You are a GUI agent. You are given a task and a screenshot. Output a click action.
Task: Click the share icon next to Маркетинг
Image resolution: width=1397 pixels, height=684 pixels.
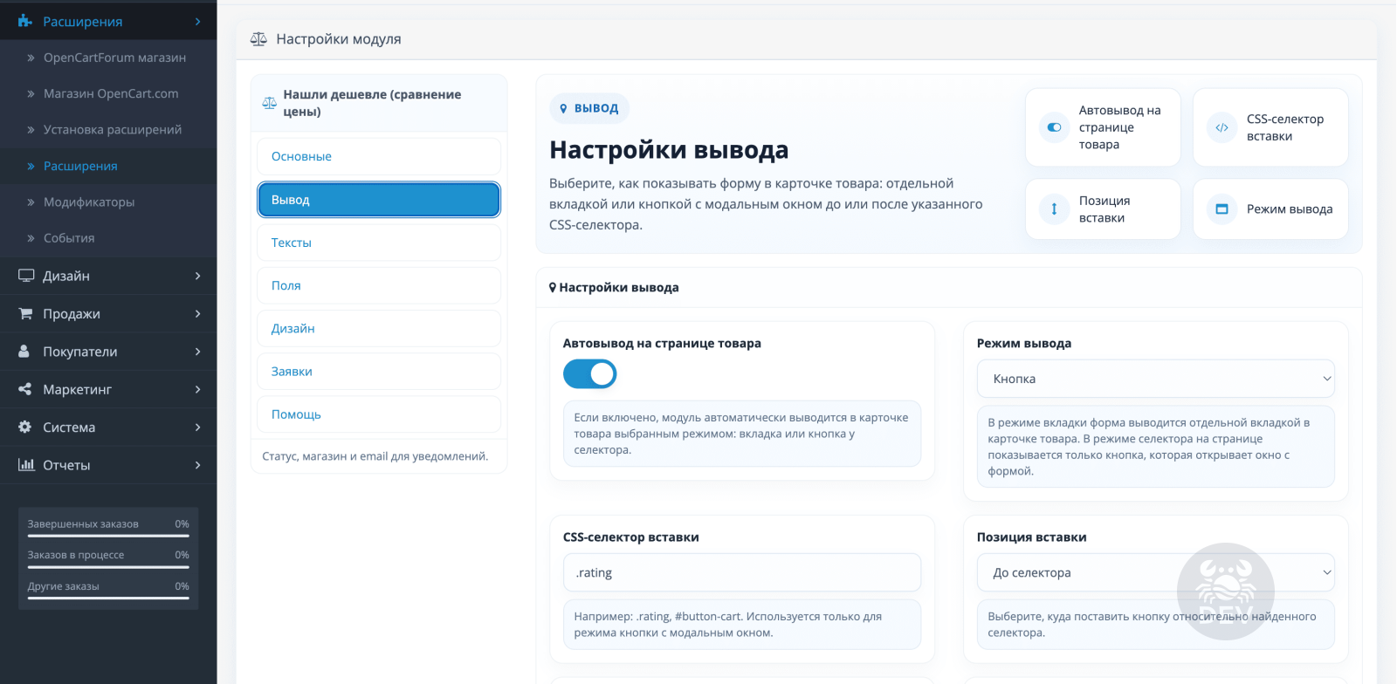pyautogui.click(x=25, y=389)
